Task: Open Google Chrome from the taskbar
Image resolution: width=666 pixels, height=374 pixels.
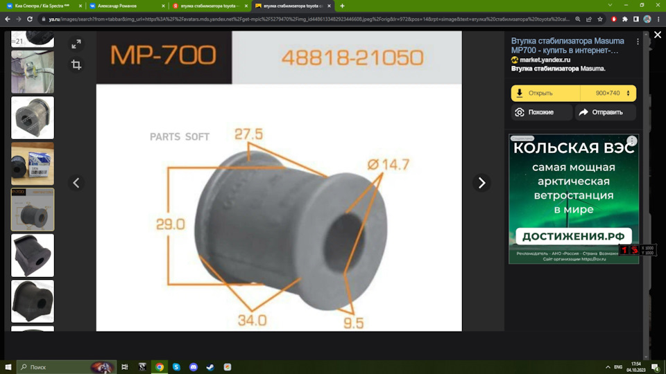Action: (x=160, y=367)
